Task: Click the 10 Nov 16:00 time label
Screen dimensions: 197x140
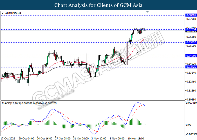Action: (x=136, y=139)
